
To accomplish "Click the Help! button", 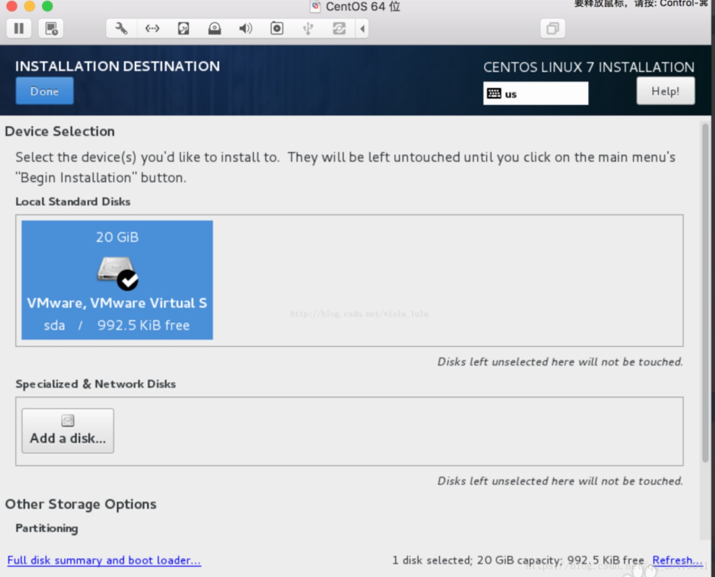I will 665,91.
